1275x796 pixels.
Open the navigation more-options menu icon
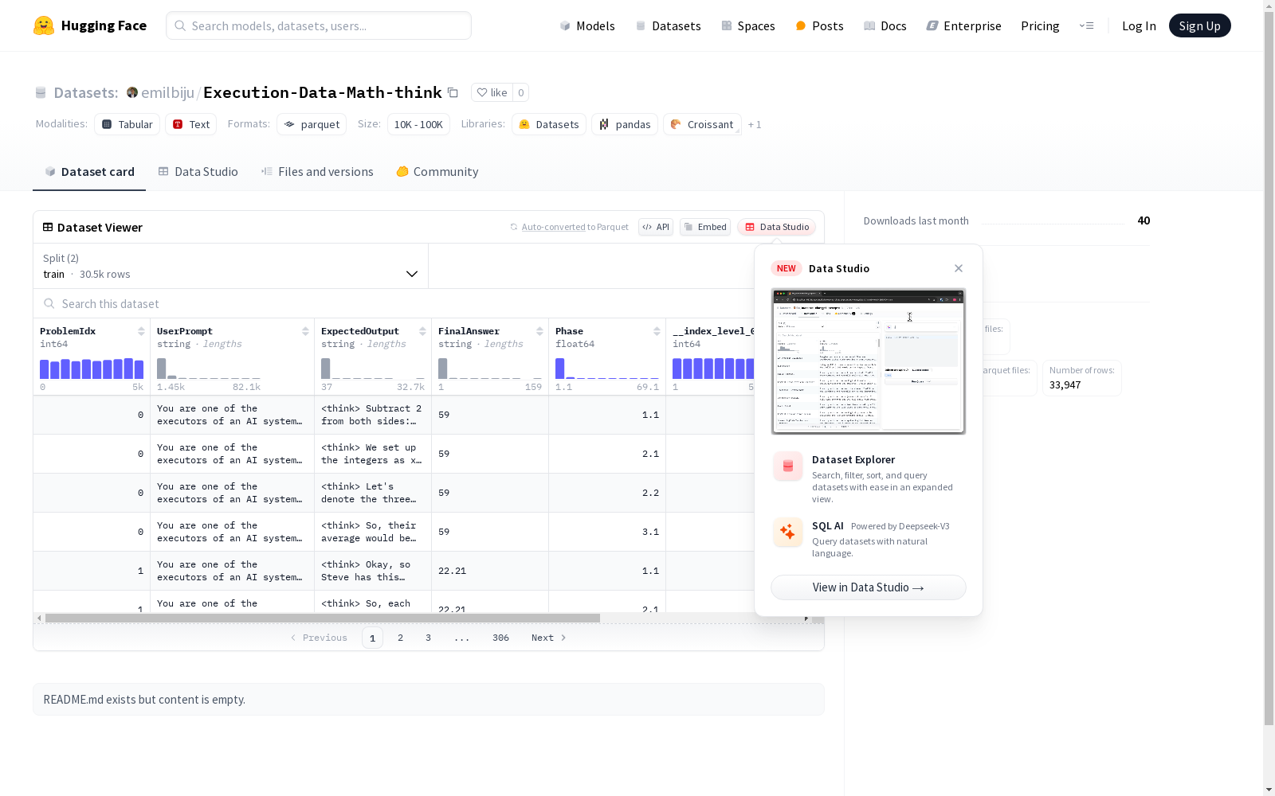coord(1086,25)
